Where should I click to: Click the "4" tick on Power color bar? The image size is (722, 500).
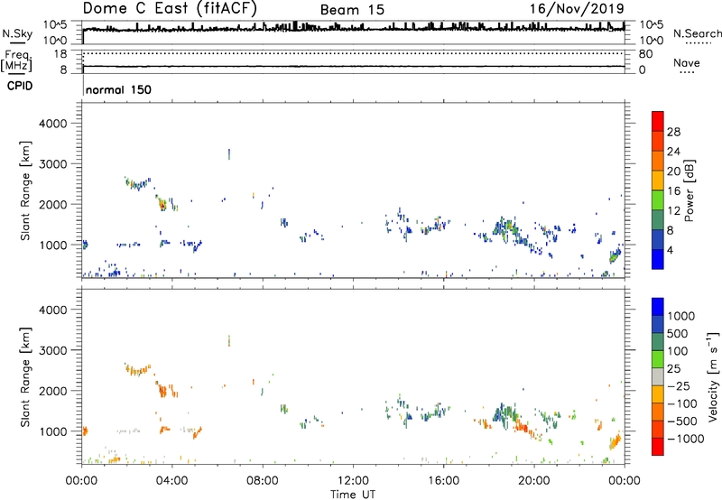(x=670, y=250)
